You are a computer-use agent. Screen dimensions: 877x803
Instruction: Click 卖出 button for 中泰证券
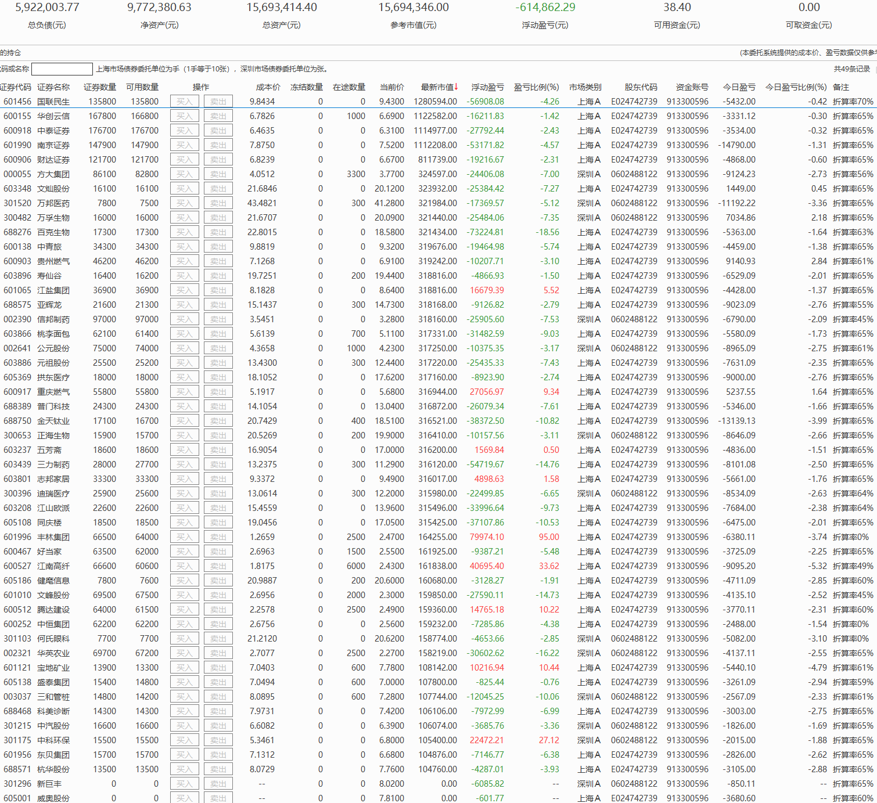tap(218, 131)
